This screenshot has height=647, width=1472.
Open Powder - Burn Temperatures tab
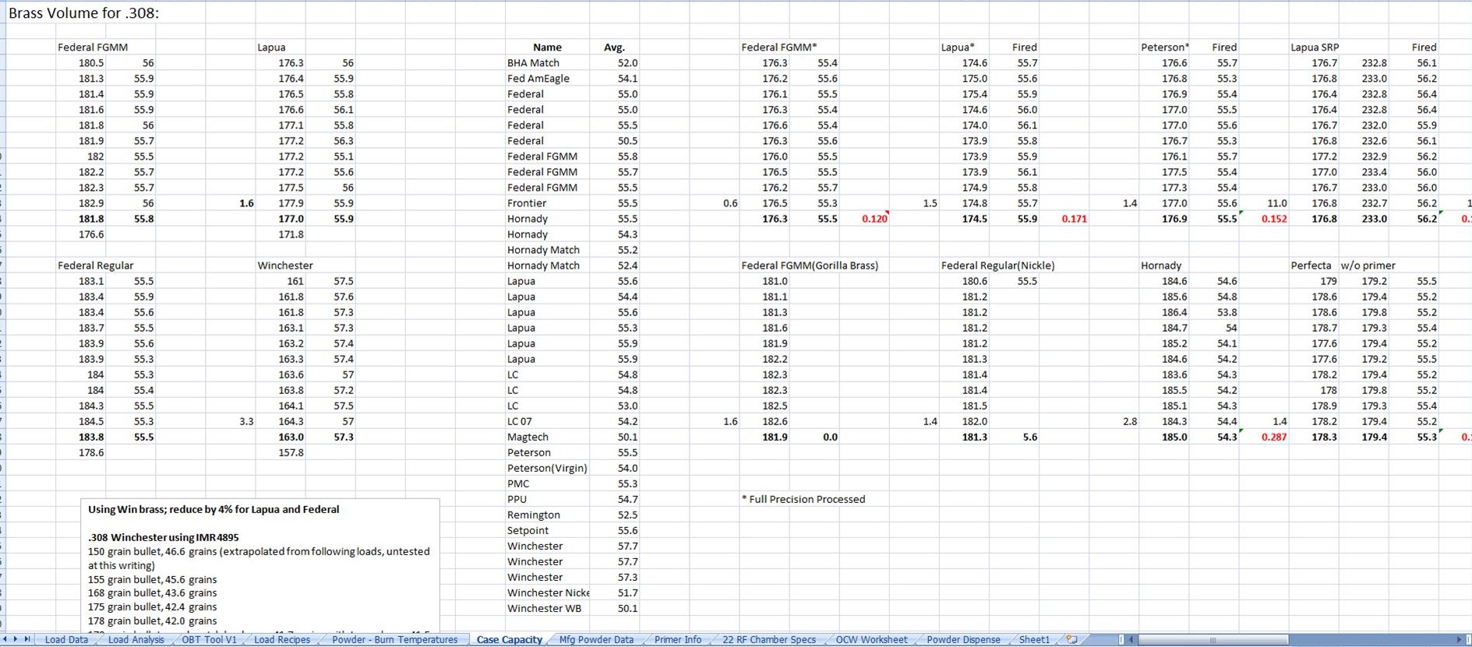[394, 640]
